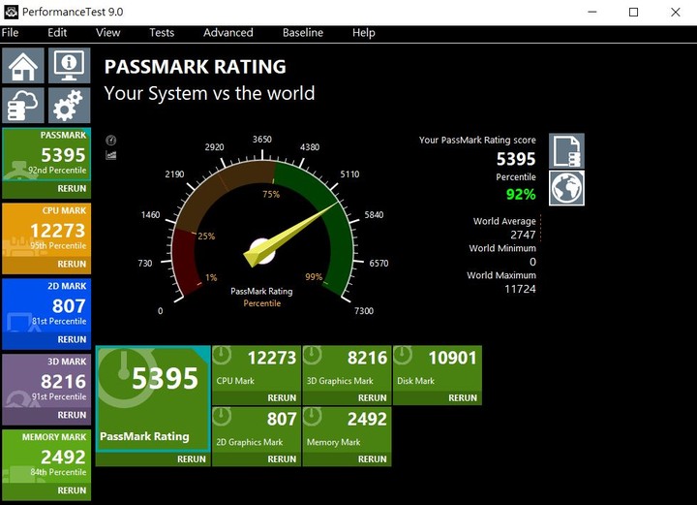
Task: Click the World Maximum 11724 value
Action: [520, 289]
